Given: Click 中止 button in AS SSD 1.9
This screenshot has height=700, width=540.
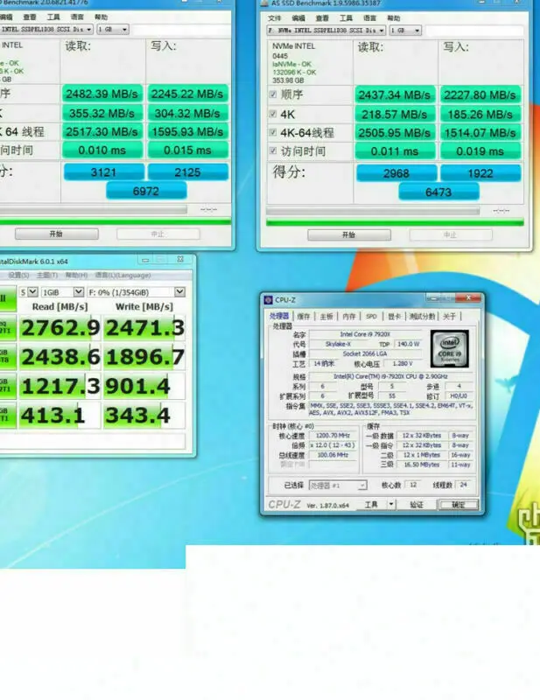Looking at the screenshot, I should click(x=451, y=234).
